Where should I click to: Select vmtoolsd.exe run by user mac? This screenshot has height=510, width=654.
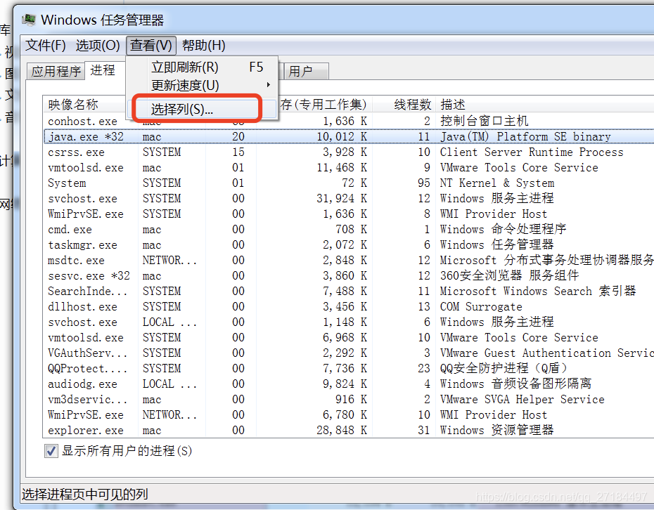(x=349, y=167)
